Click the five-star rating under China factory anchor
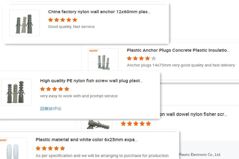Viewport: 239px width, 159px height. (62, 20)
